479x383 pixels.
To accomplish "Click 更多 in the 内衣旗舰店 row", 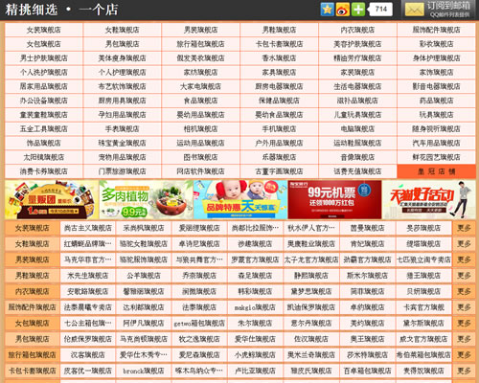I will pos(464,291).
